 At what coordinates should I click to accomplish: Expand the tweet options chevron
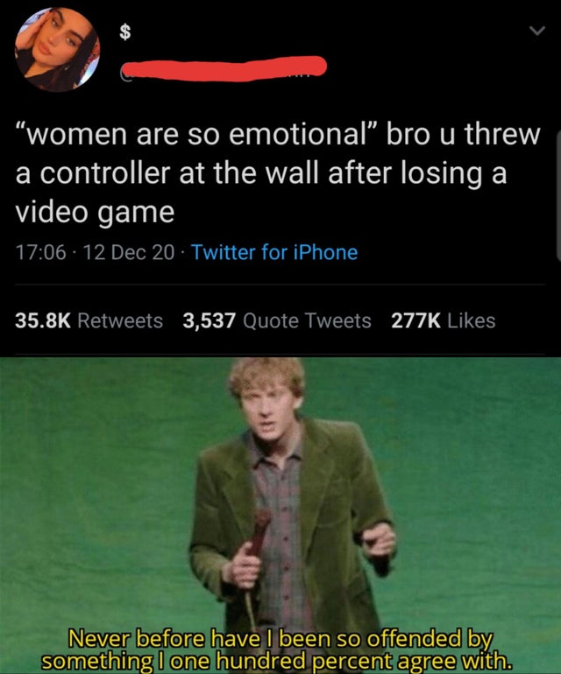point(536,30)
